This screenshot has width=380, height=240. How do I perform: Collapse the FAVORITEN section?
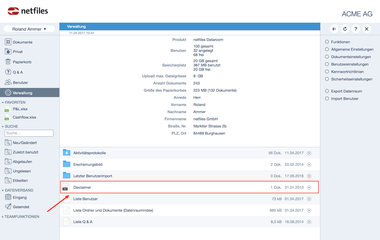[3, 103]
